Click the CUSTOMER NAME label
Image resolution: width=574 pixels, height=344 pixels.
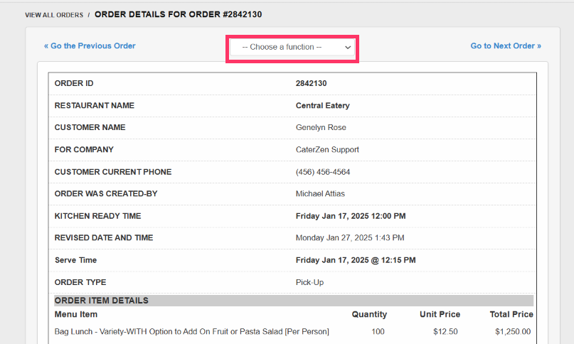[90, 127]
